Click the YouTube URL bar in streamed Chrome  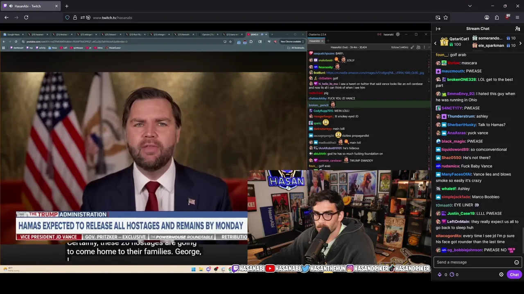point(123,42)
